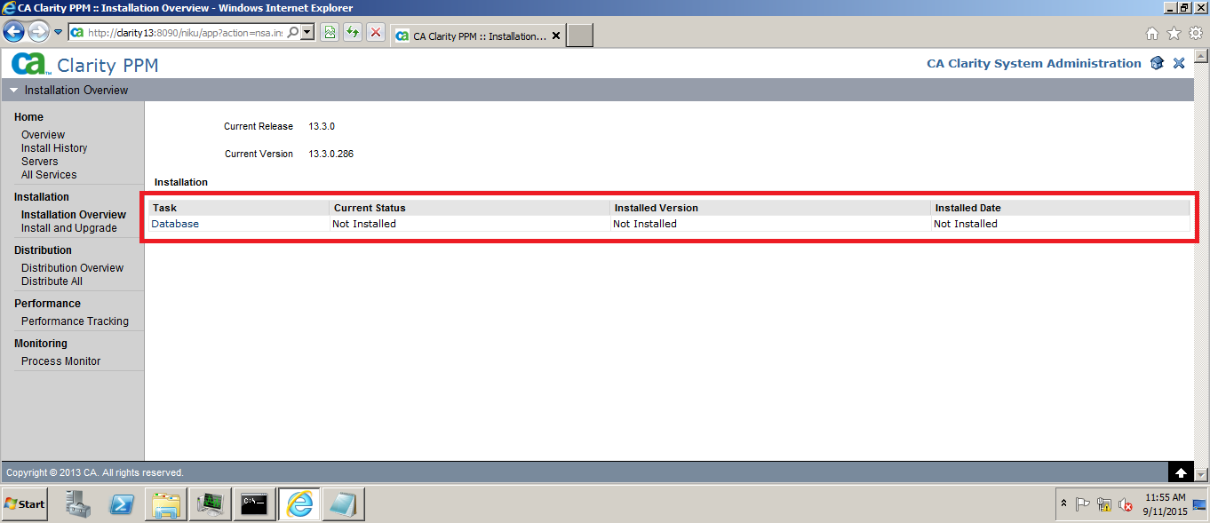Click the Action Center flag icon
The image size is (1210, 523).
[1083, 503]
